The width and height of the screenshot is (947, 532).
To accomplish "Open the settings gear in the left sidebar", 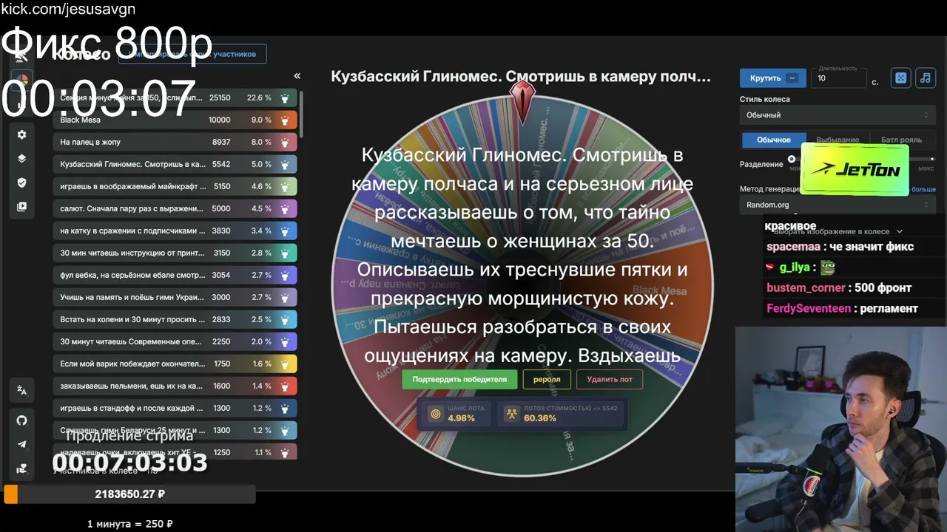I will tap(21, 134).
